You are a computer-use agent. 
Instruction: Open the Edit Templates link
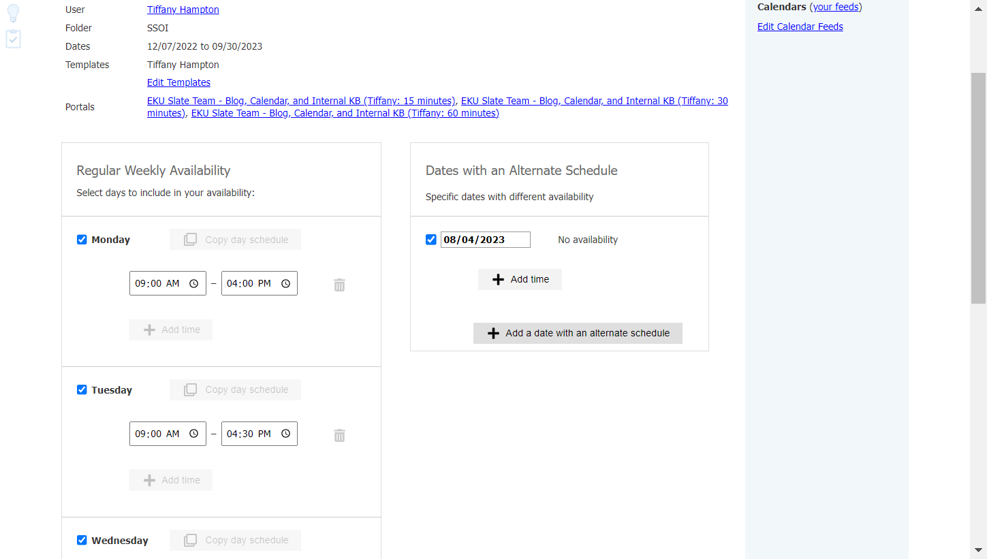pyautogui.click(x=178, y=82)
